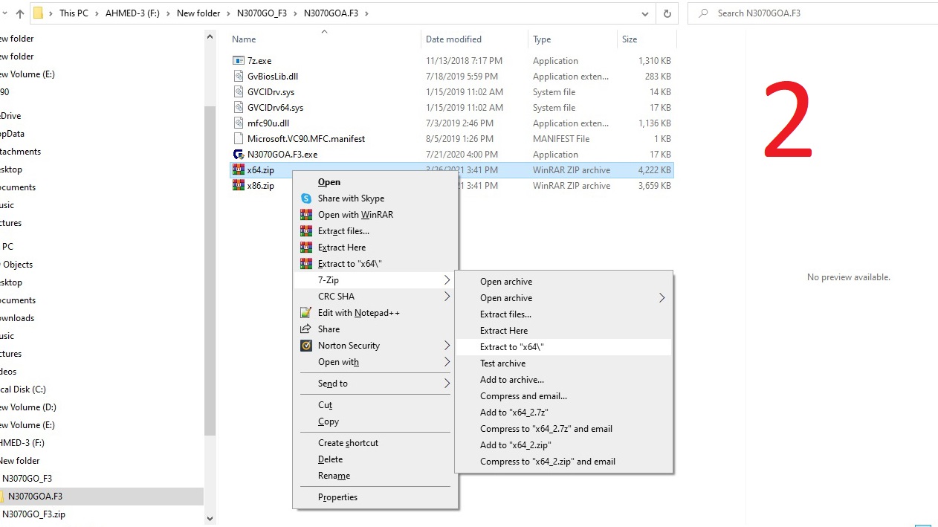Expand the CRC SHA submenu
938x527 pixels.
(x=447, y=297)
